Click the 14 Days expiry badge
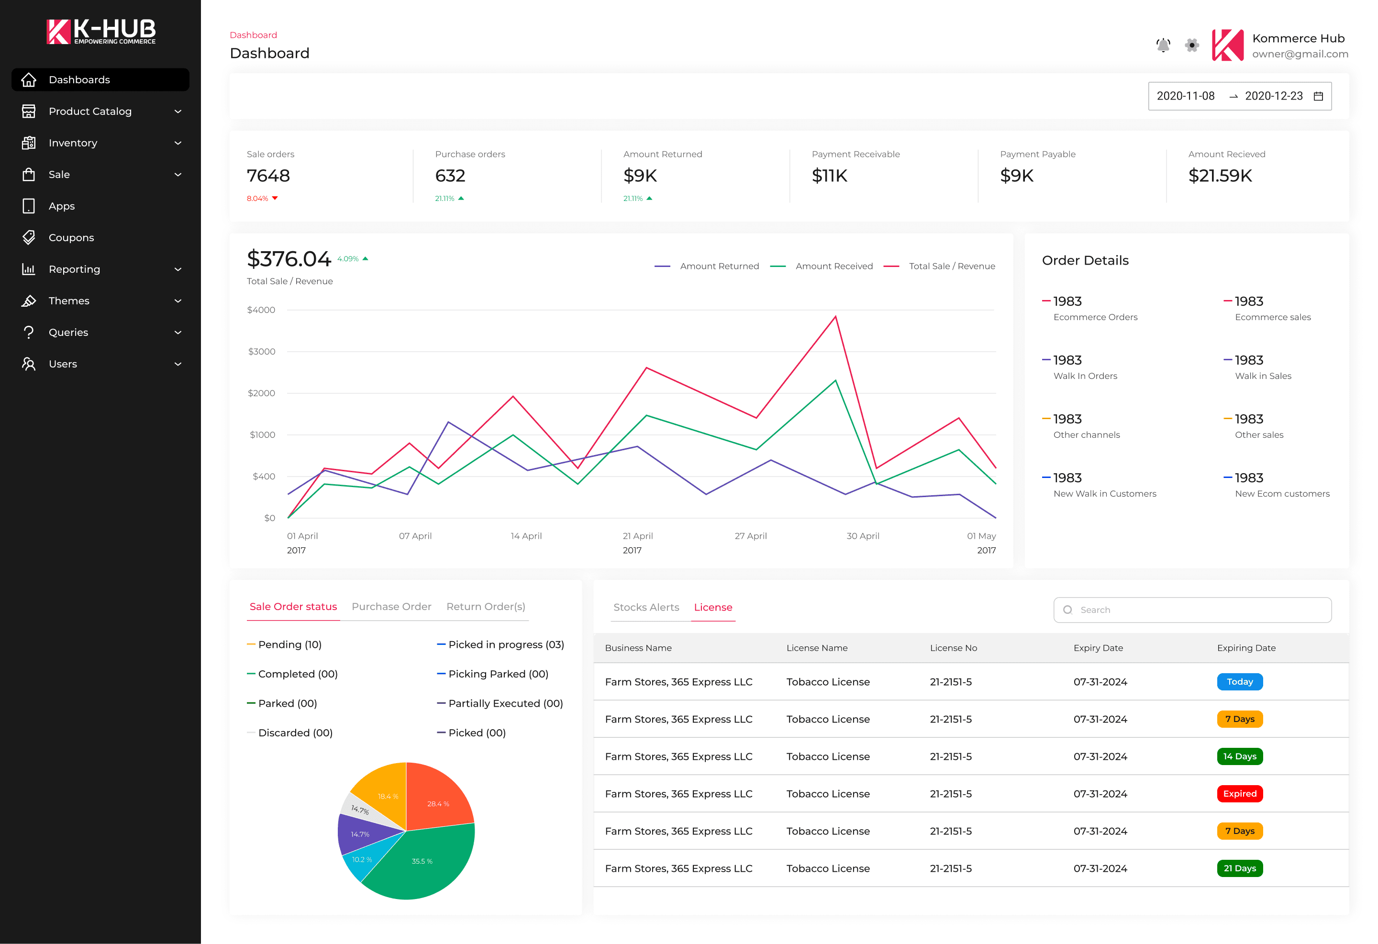 coord(1239,756)
